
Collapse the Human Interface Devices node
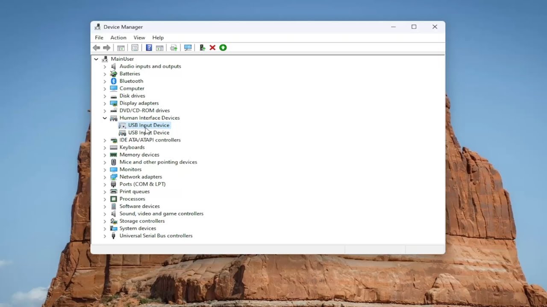[x=105, y=118]
